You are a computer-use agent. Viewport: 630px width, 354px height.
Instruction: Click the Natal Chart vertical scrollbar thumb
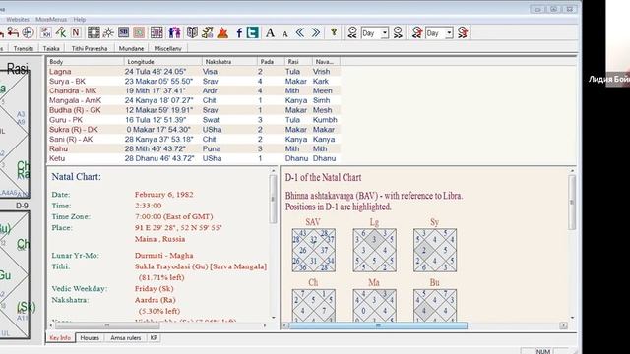pyautogui.click(x=273, y=199)
